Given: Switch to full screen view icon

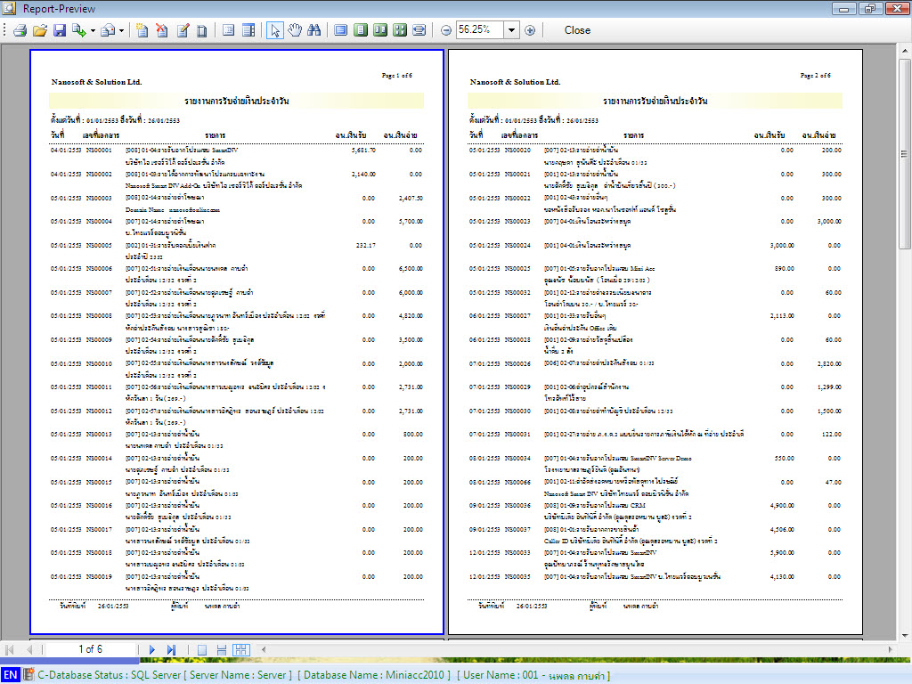Looking at the screenshot, I should [341, 30].
